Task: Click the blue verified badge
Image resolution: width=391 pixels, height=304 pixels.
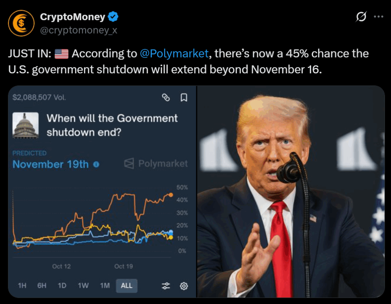Action: pos(113,17)
